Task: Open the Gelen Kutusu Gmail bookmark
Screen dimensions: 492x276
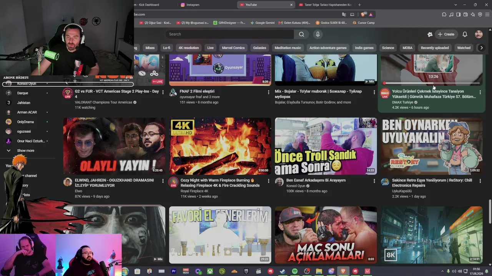Action: click(x=294, y=23)
